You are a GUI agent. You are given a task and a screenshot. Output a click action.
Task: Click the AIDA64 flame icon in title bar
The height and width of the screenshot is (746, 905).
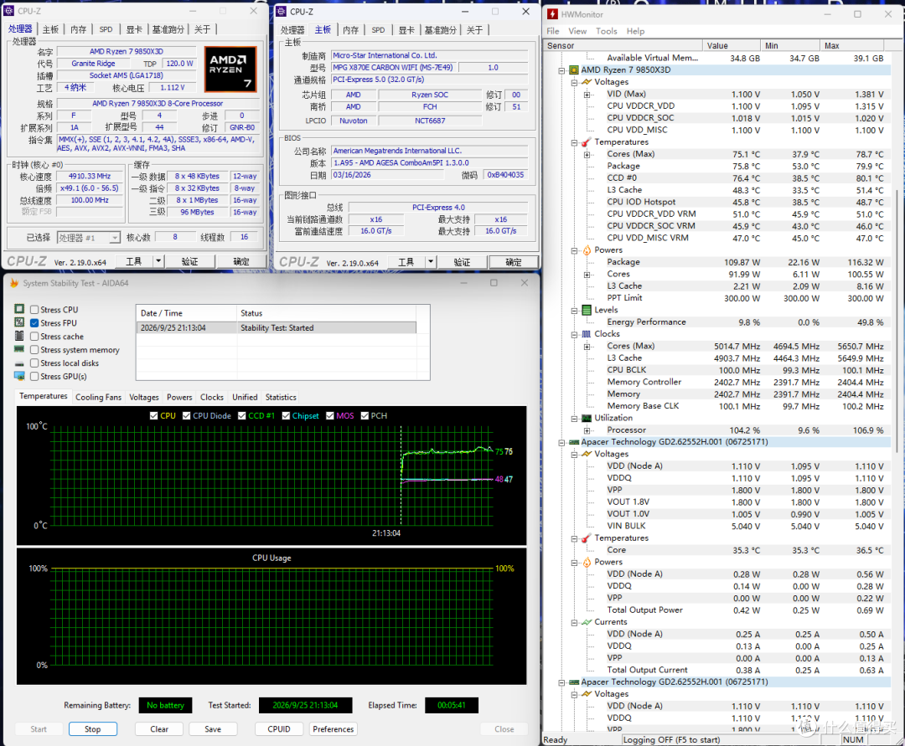pos(14,282)
